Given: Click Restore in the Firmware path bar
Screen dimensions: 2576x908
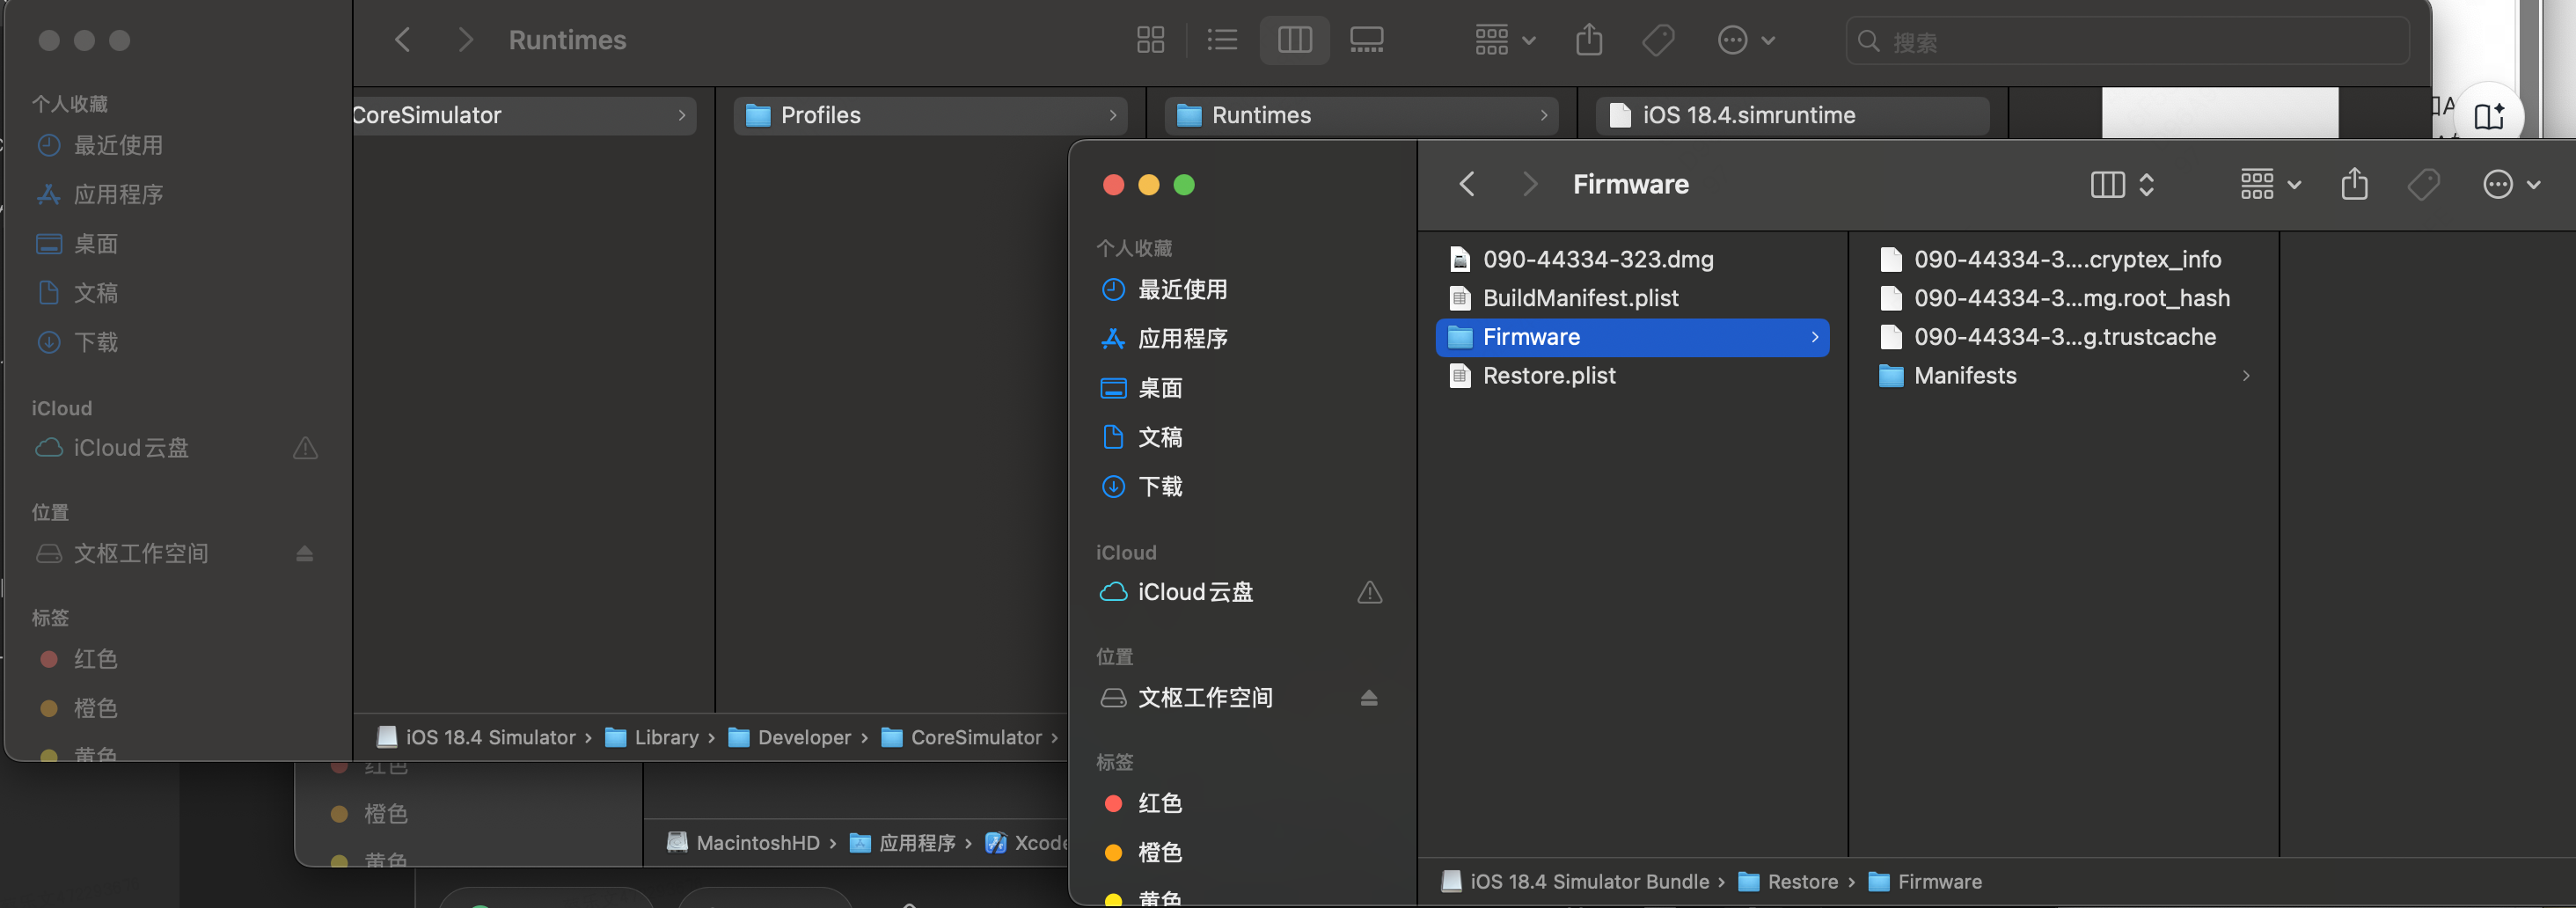Looking at the screenshot, I should pyautogui.click(x=1802, y=882).
